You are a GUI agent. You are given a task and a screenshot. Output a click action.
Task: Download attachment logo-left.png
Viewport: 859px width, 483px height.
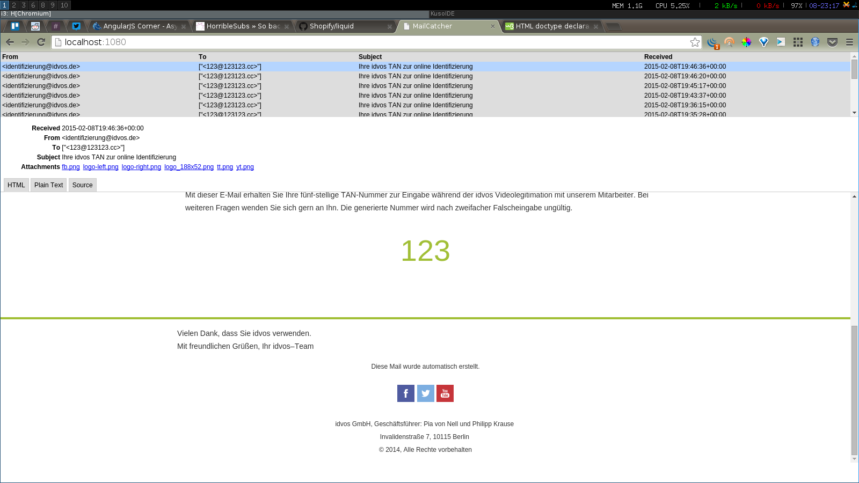pos(101,167)
